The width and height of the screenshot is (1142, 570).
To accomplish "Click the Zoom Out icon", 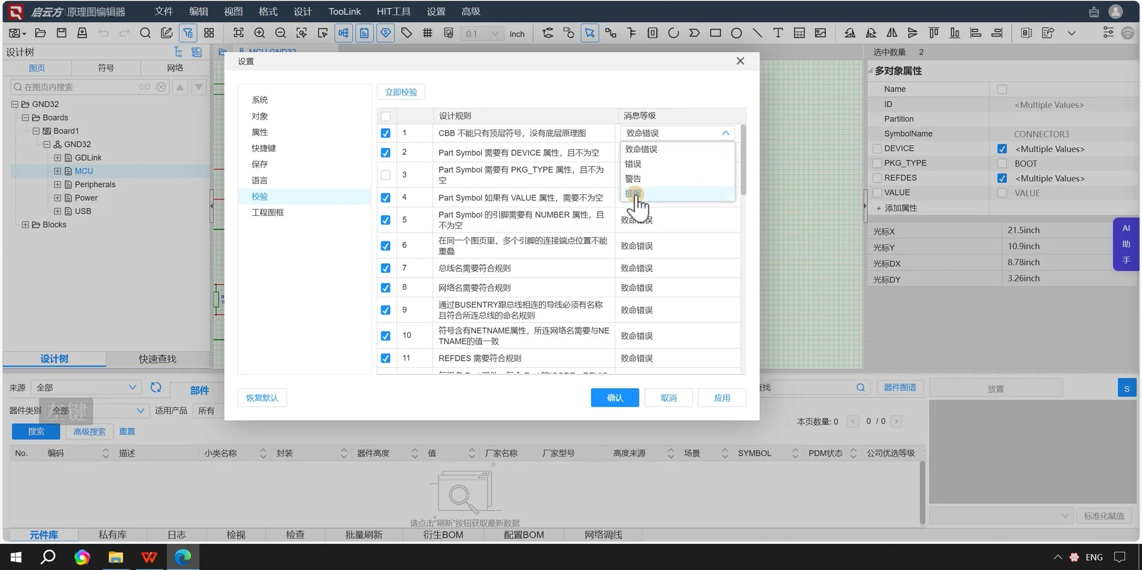I will (280, 33).
